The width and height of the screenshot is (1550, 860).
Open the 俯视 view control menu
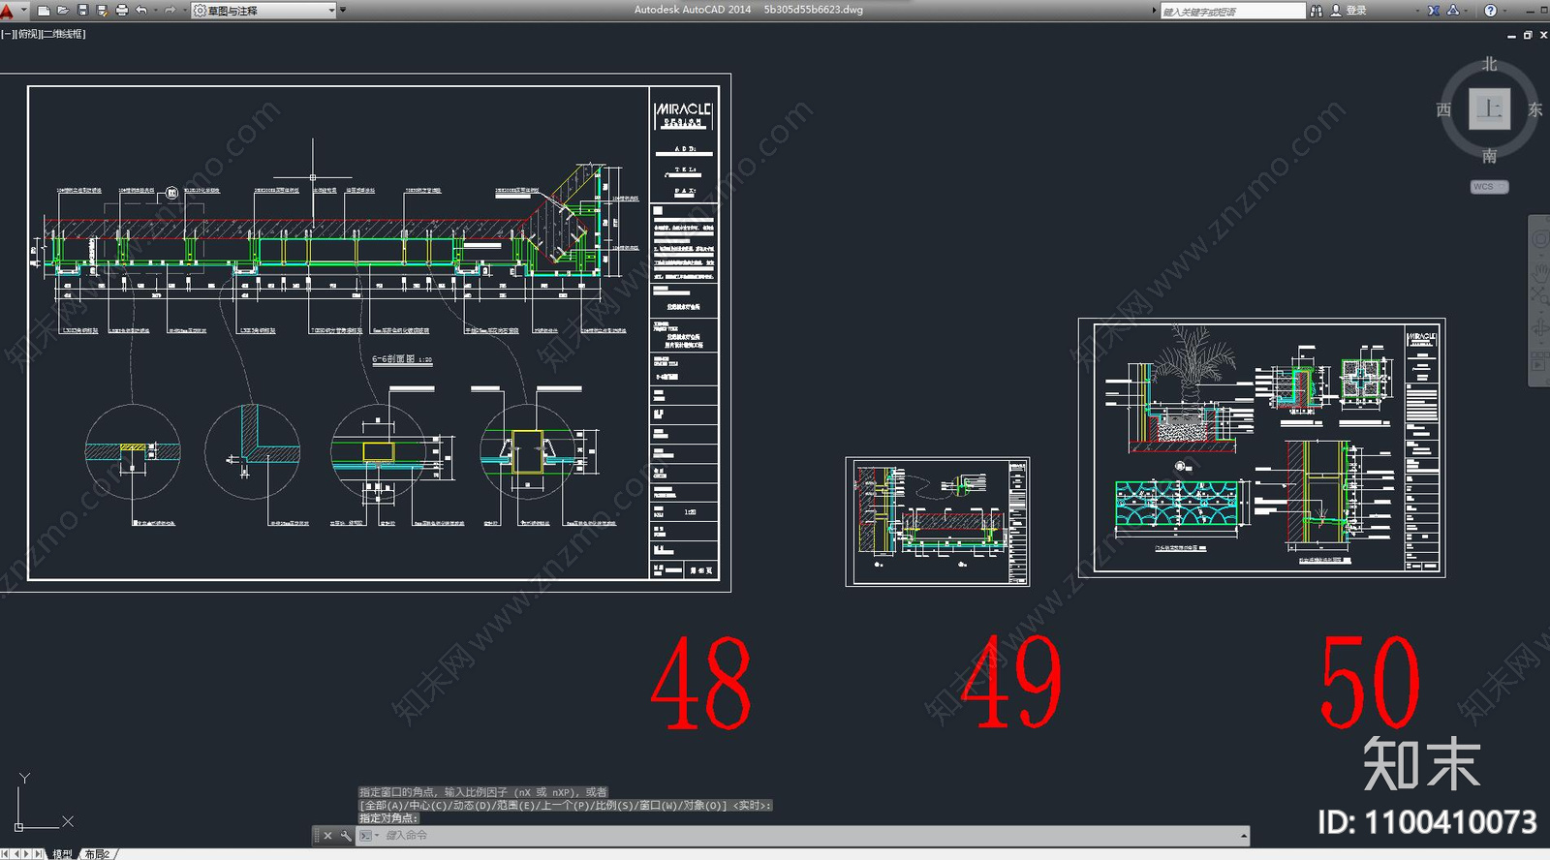click(28, 34)
